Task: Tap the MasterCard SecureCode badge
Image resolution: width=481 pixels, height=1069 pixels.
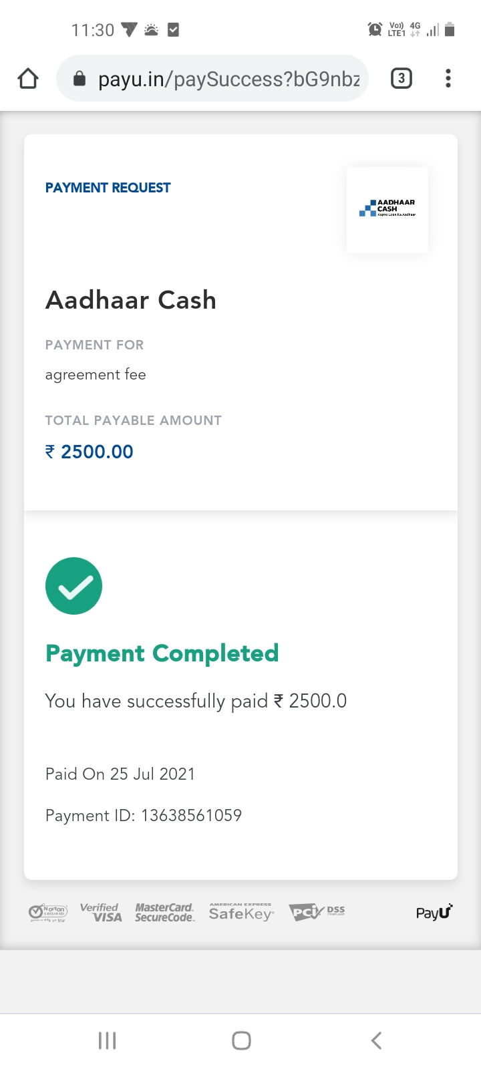Action: coord(164,913)
